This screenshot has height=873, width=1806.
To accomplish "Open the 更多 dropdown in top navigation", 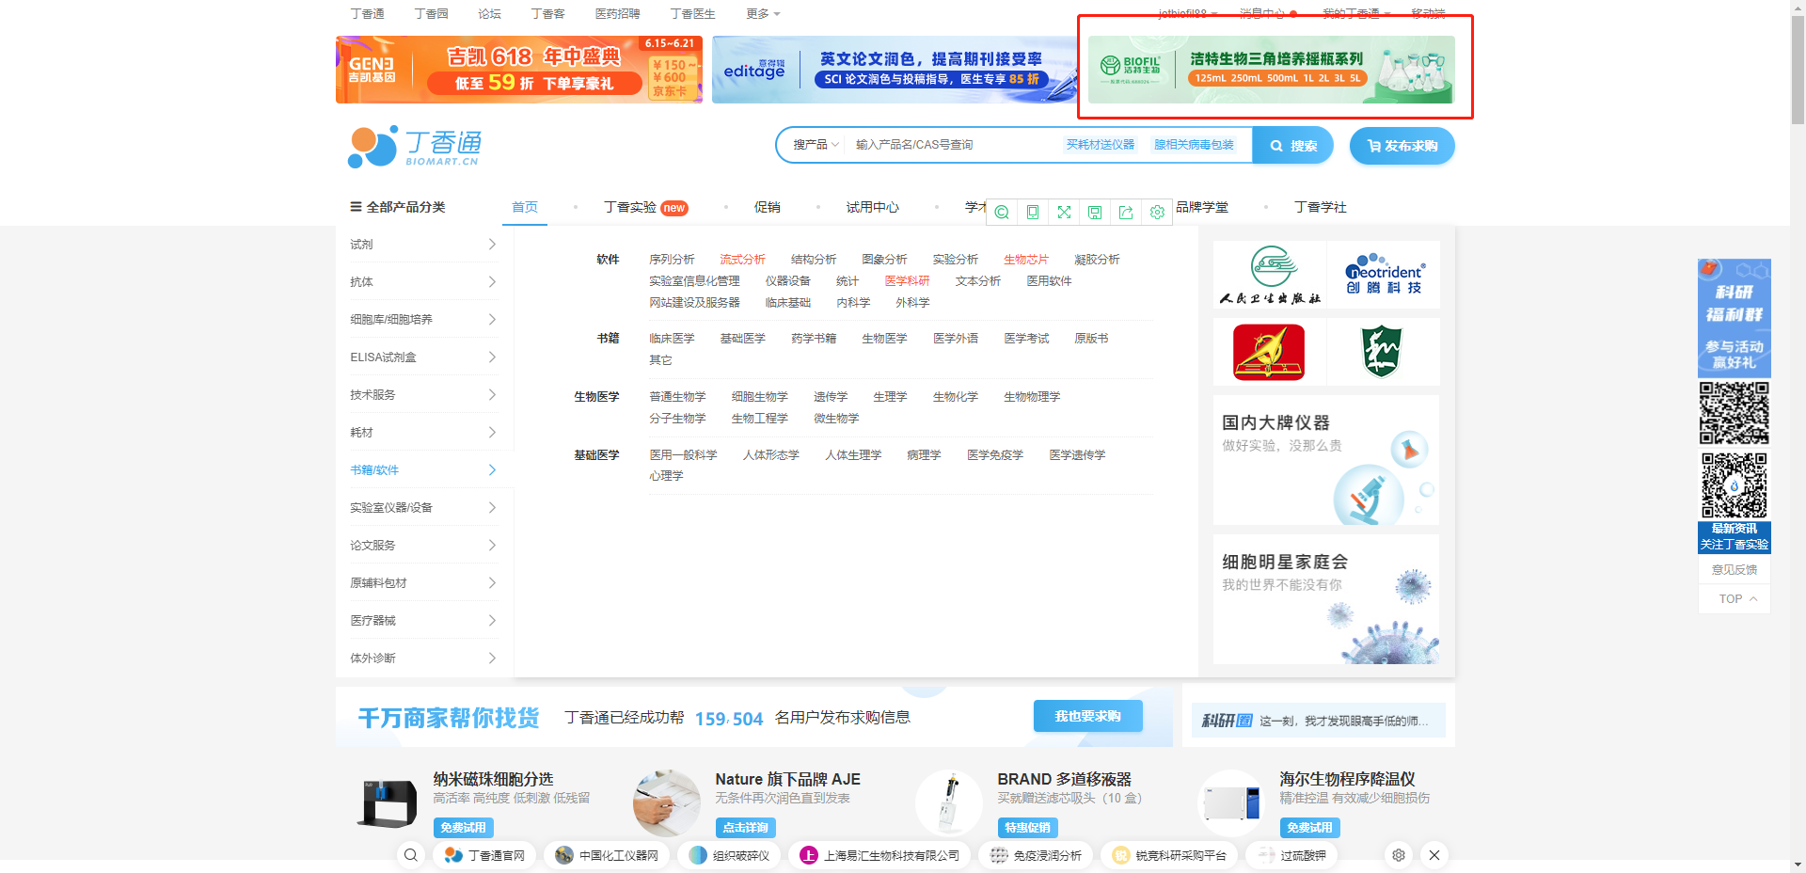I will (757, 13).
